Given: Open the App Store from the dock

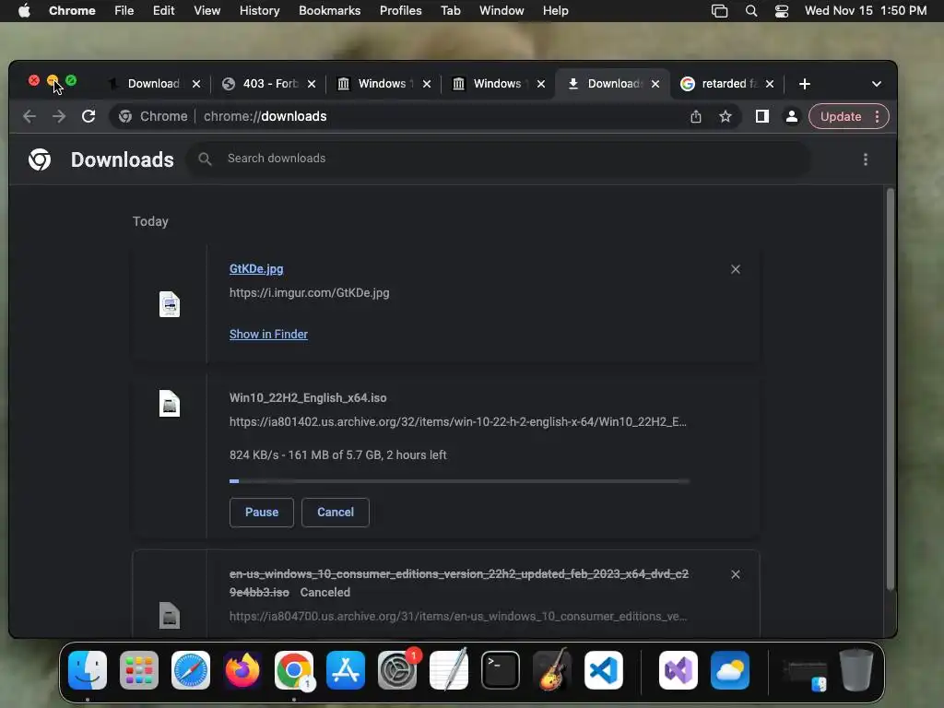Looking at the screenshot, I should tap(346, 670).
